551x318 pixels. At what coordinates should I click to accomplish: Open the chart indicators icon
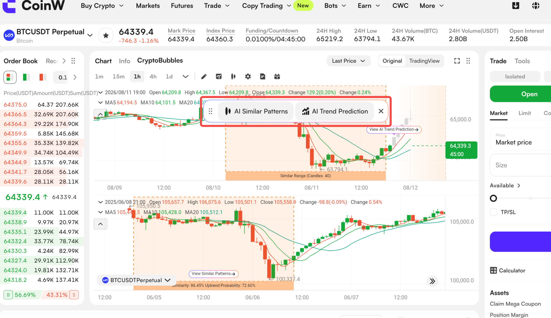click(x=219, y=77)
